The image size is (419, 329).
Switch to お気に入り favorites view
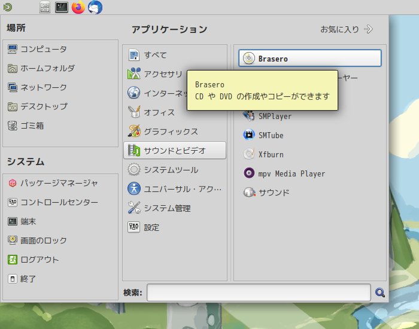(x=347, y=29)
